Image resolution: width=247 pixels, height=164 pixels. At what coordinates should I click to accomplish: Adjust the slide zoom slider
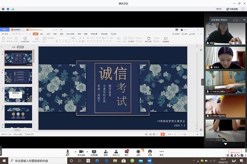point(184,134)
